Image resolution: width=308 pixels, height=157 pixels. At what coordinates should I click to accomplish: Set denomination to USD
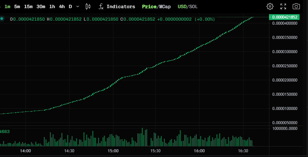[182, 7]
